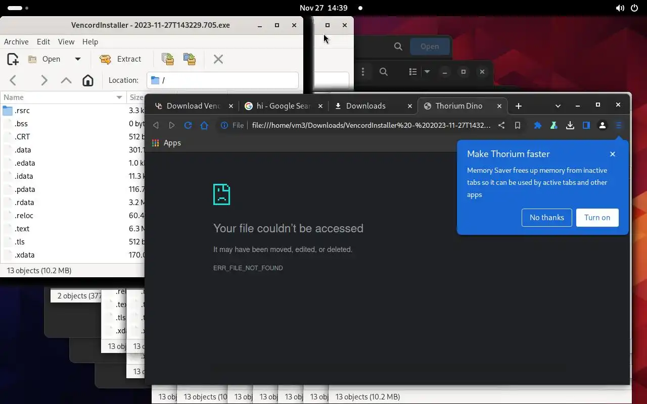The width and height of the screenshot is (647, 404).
Task: Expand view options dropdown in dark files window
Action: 427,72
